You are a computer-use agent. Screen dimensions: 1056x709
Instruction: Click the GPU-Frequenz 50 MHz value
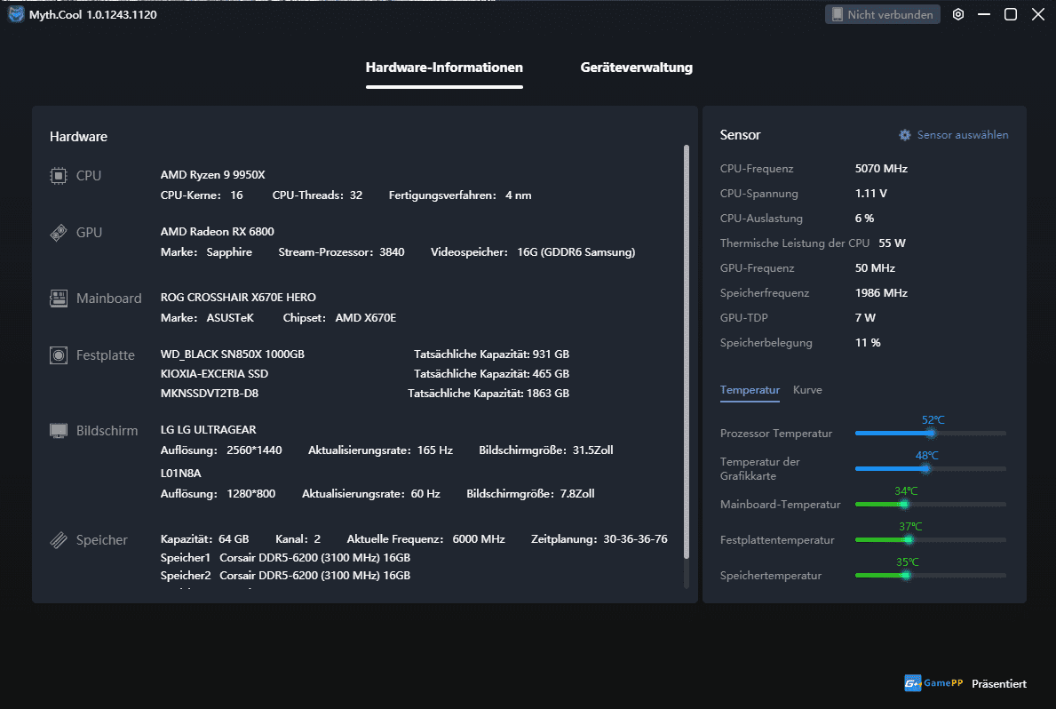[875, 268]
